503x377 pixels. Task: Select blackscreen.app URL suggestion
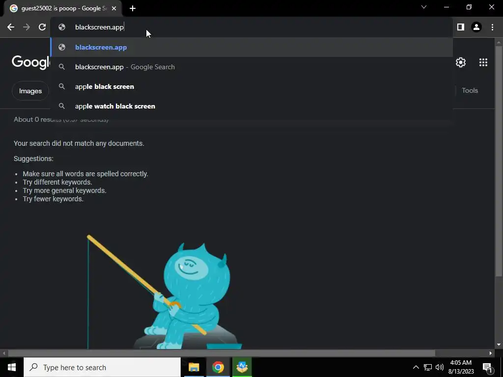click(x=251, y=47)
